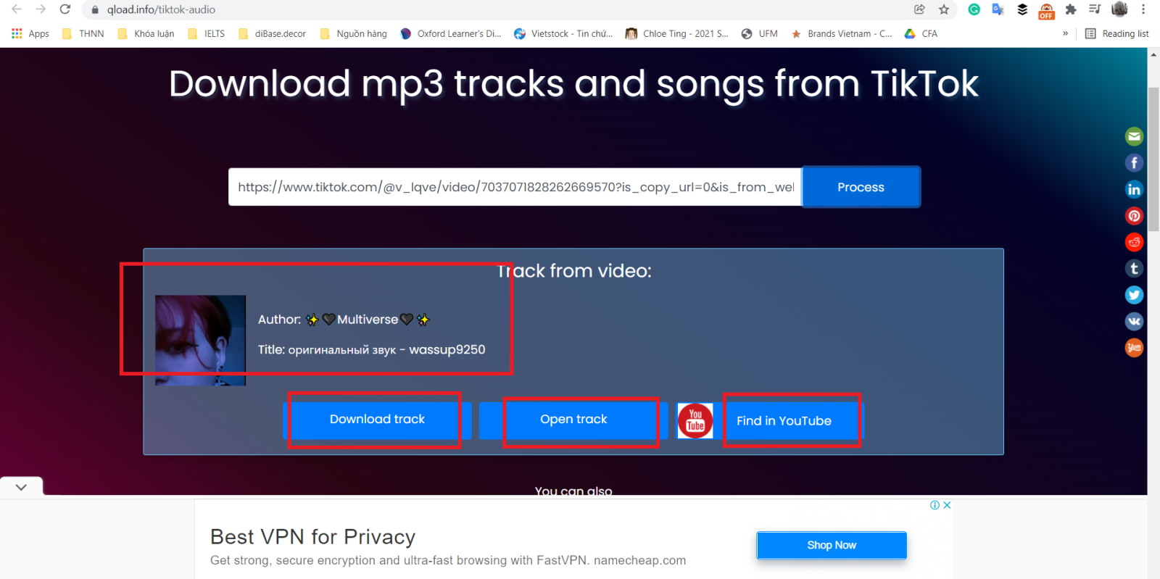The width and height of the screenshot is (1160, 579).
Task: Open the media control playlist icon
Action: click(1095, 9)
